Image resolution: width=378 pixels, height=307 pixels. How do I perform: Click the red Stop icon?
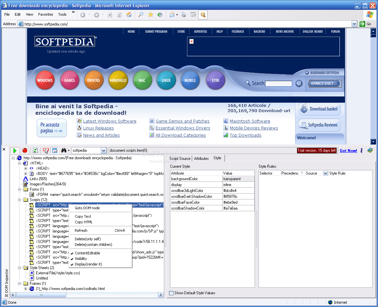click(25, 150)
